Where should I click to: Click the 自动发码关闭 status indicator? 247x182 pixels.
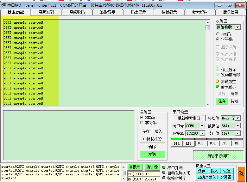tap(164, 173)
